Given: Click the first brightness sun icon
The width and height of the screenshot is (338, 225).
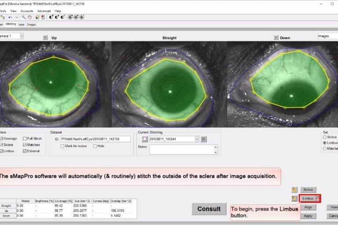Looking at the screenshot, I should pyautogui.click(x=70, y=17).
